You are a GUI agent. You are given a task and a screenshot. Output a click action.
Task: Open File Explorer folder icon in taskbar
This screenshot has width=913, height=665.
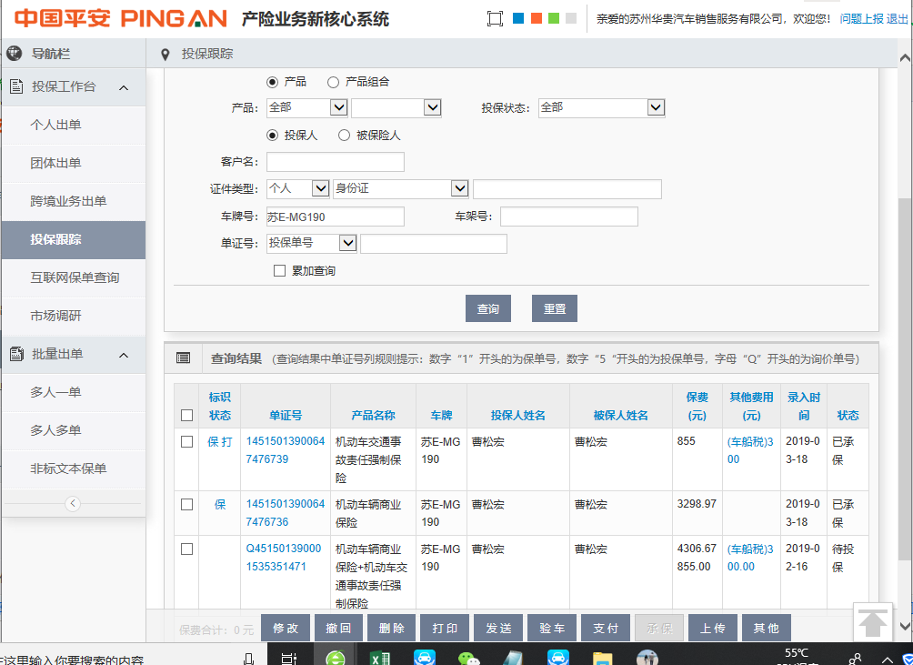coord(602,658)
